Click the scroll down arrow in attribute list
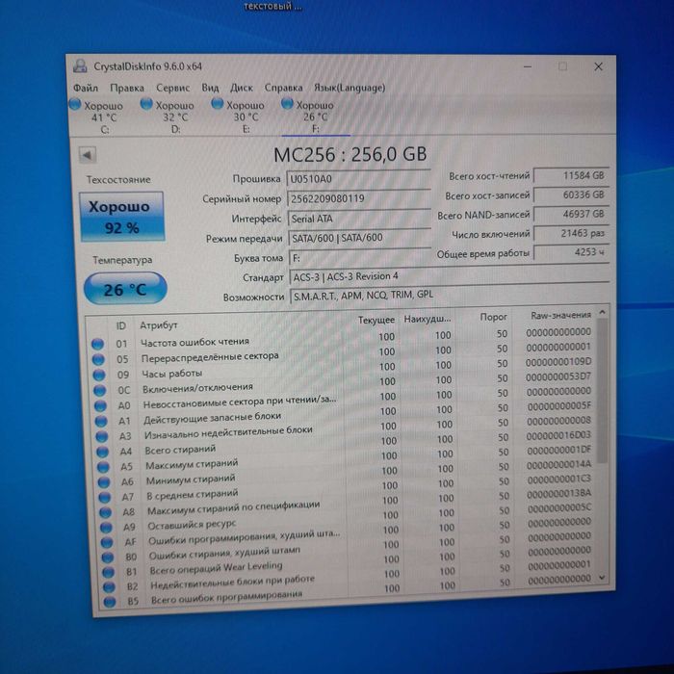The image size is (674, 674). 602,579
